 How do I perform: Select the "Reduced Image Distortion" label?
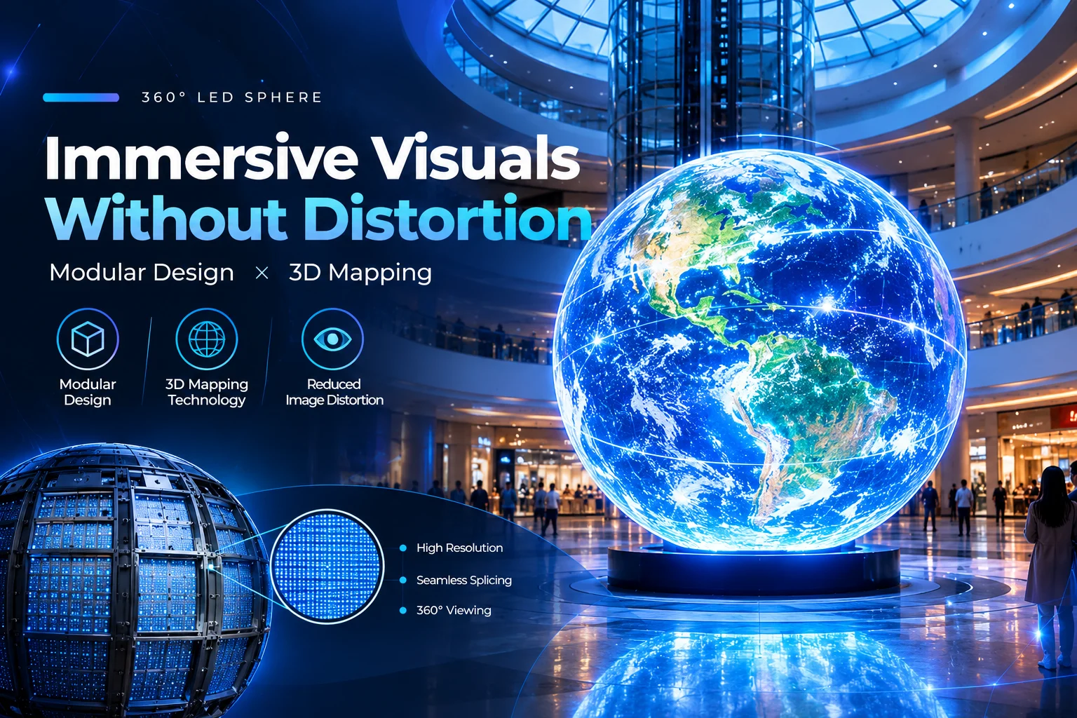click(x=334, y=392)
